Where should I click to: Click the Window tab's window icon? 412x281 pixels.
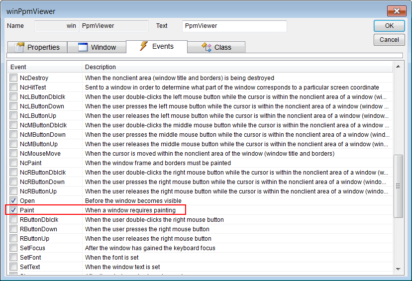83,47
